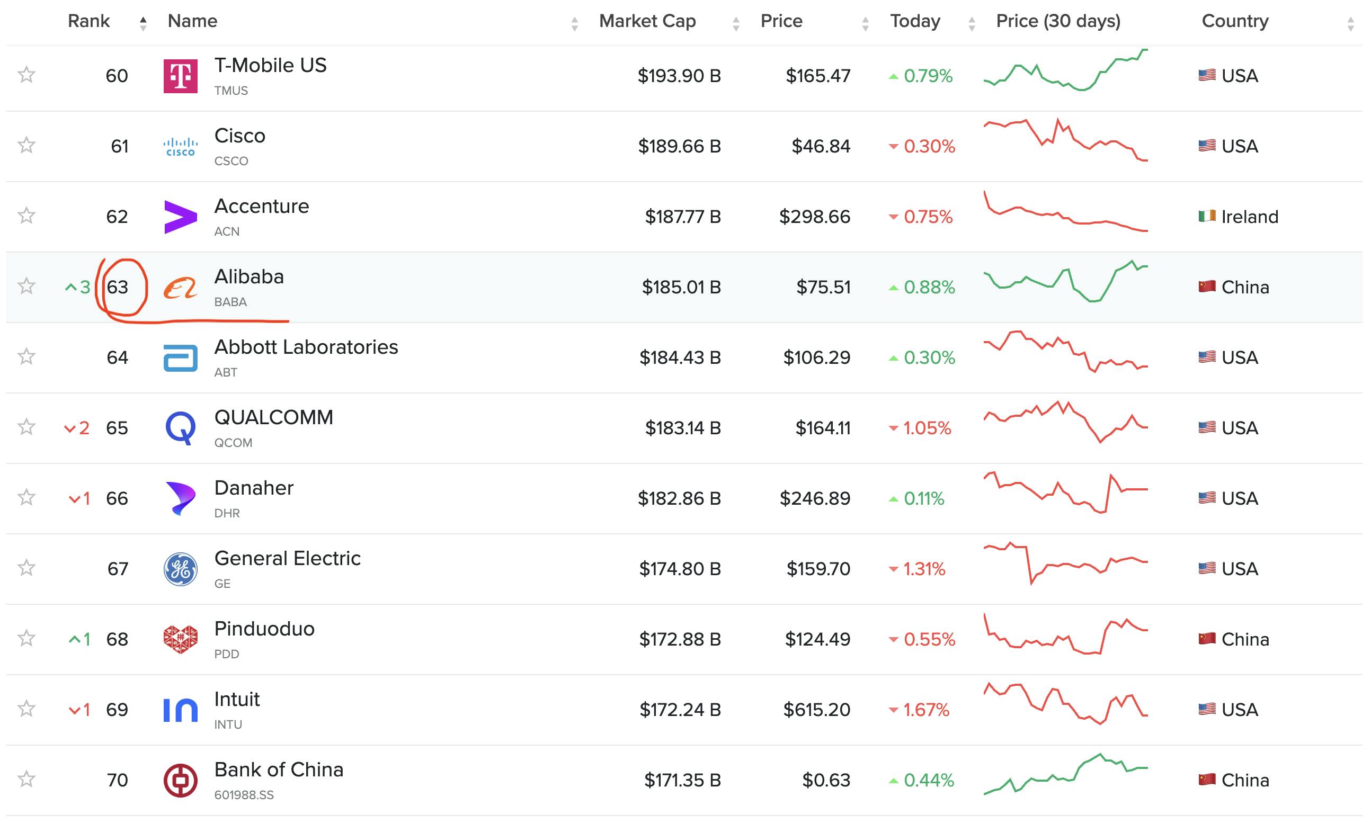Select the Cisco company logo

pos(180,146)
